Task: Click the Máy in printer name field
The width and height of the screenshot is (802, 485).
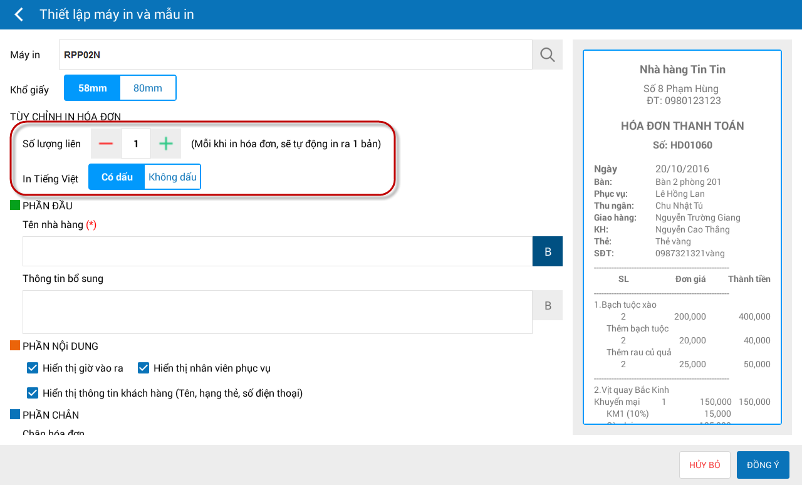Action: tap(296, 55)
